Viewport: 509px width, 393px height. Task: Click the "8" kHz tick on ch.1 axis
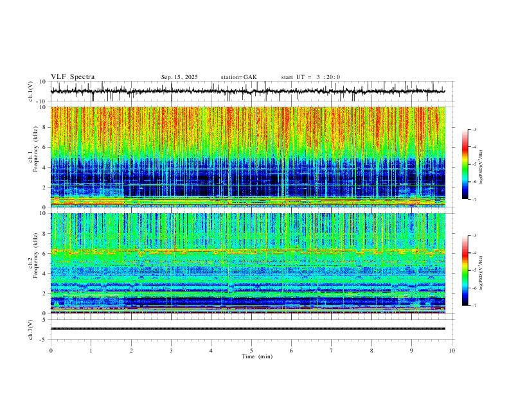(45, 127)
